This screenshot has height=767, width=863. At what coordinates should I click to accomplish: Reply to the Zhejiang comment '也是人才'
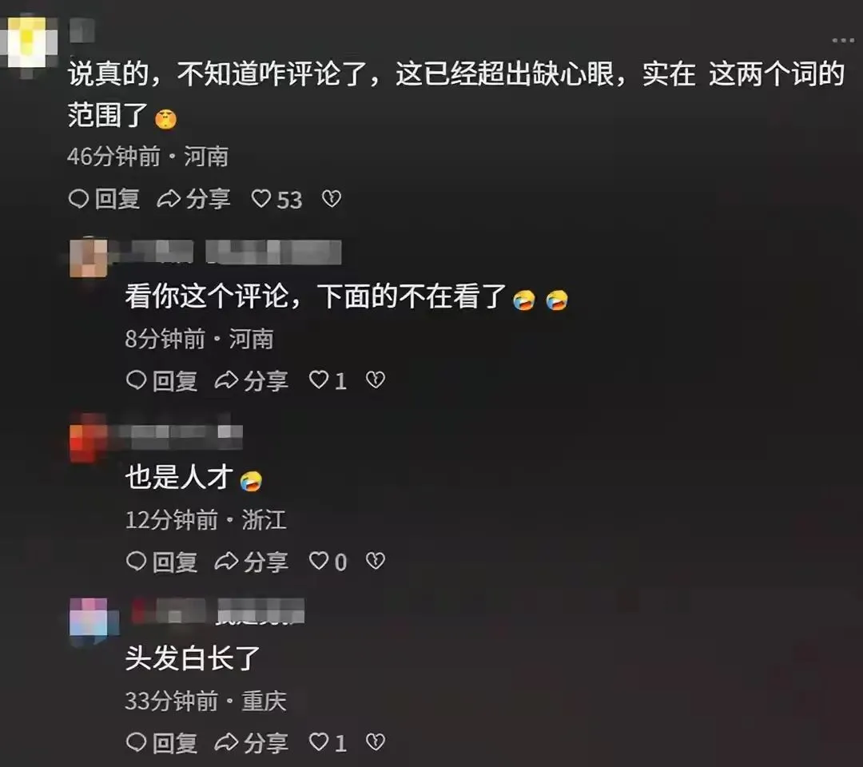(x=161, y=562)
